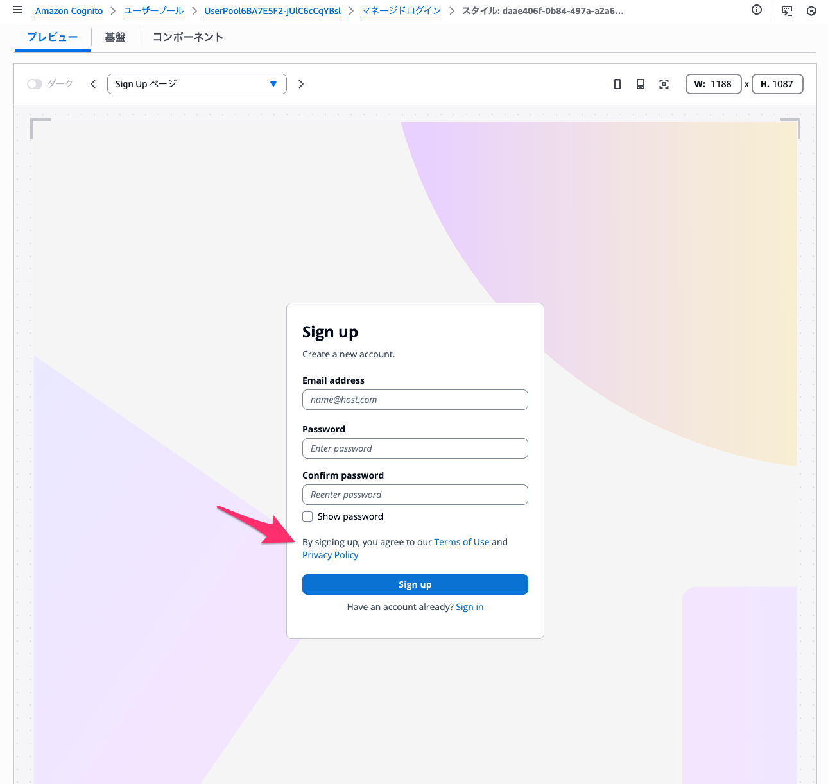
Task: Click the blue Sign up button
Action: pyautogui.click(x=415, y=584)
